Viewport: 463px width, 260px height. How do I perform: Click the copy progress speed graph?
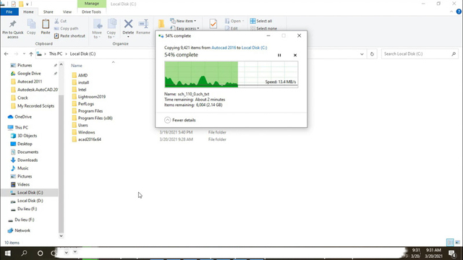pos(231,74)
